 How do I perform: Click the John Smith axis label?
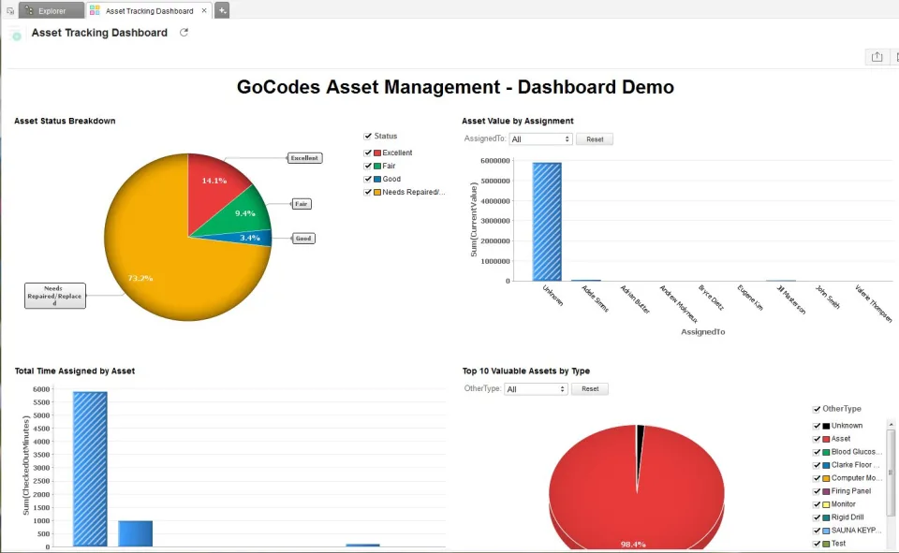(x=828, y=298)
